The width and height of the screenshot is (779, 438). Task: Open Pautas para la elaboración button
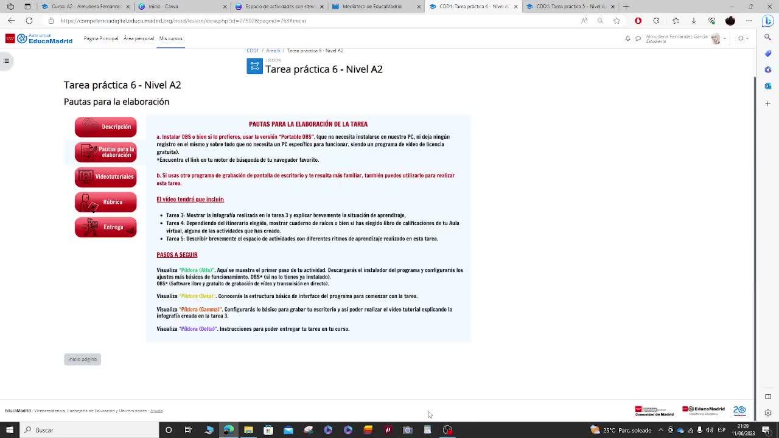click(x=105, y=152)
